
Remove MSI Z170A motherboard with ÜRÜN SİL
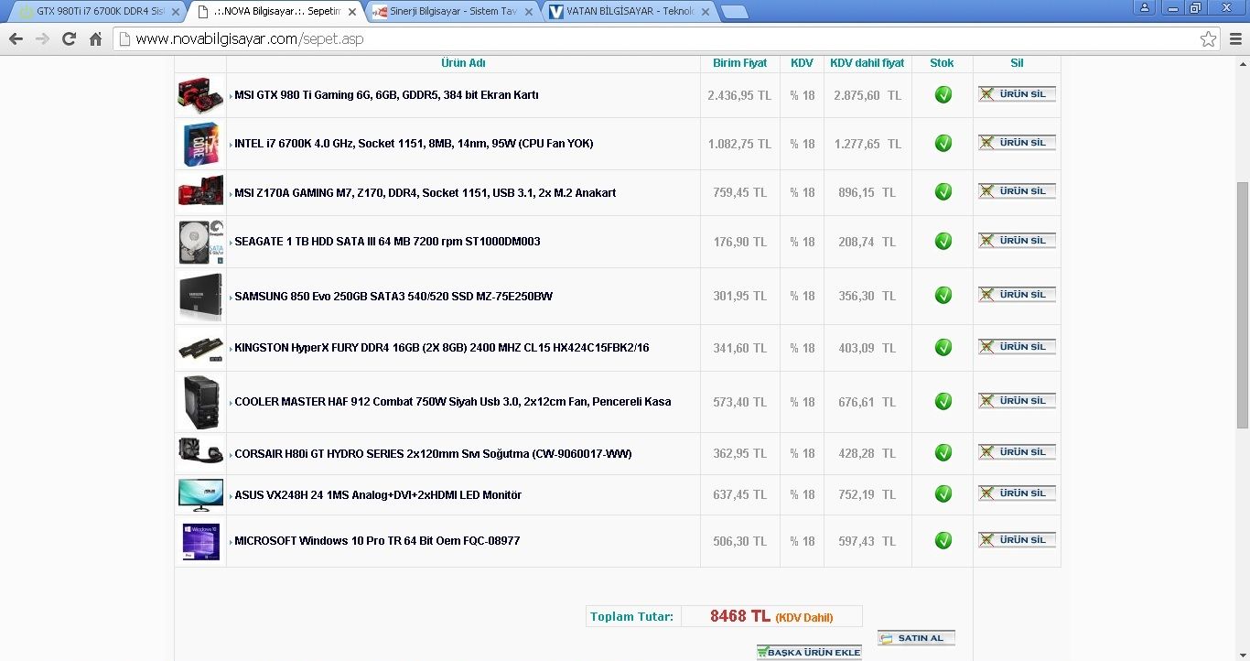1017,191
